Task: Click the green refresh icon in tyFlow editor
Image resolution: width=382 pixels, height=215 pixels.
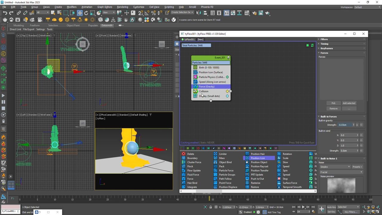Action: (312, 45)
